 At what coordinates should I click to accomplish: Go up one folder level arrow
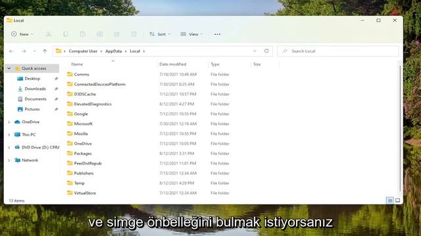pos(45,51)
